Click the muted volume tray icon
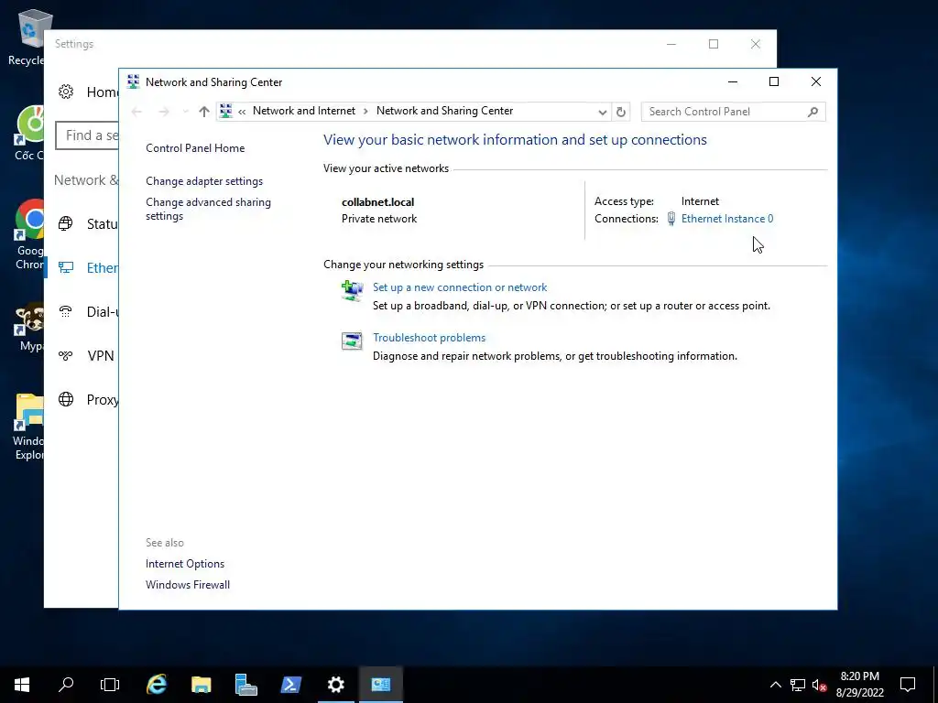938x703 pixels. (x=819, y=685)
